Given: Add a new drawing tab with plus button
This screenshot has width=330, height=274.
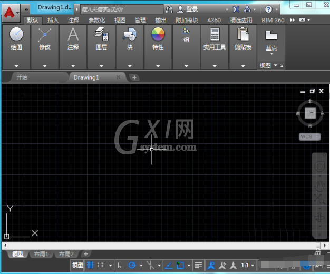Looking at the screenshot, I should point(134,77).
